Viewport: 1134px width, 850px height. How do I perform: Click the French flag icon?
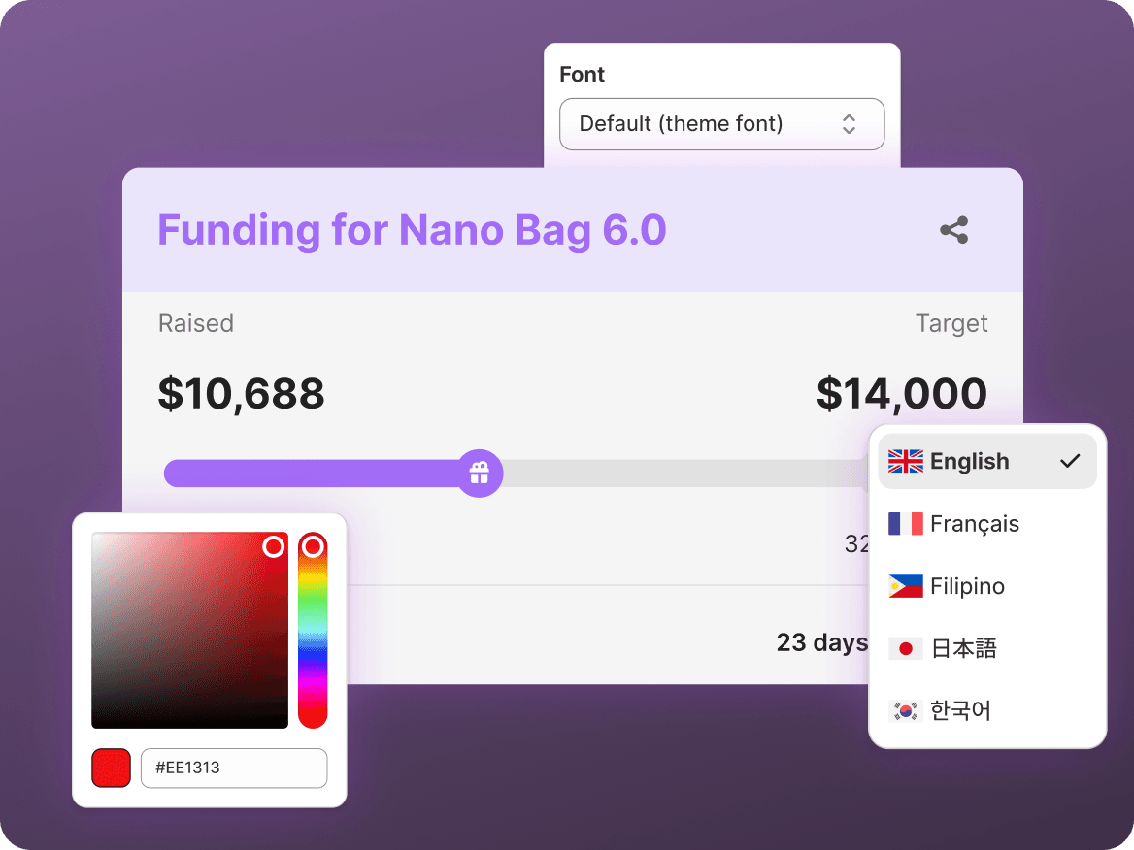(x=906, y=523)
